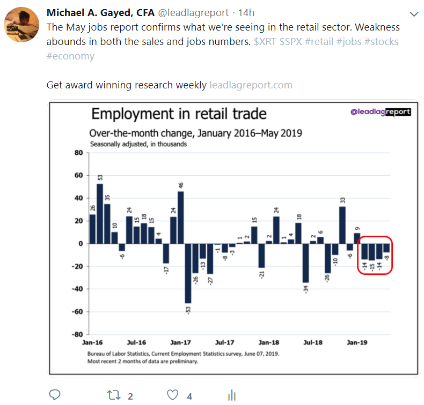424x405 pixels.
Task: Like the tweet with the heart icon
Action: (172, 395)
